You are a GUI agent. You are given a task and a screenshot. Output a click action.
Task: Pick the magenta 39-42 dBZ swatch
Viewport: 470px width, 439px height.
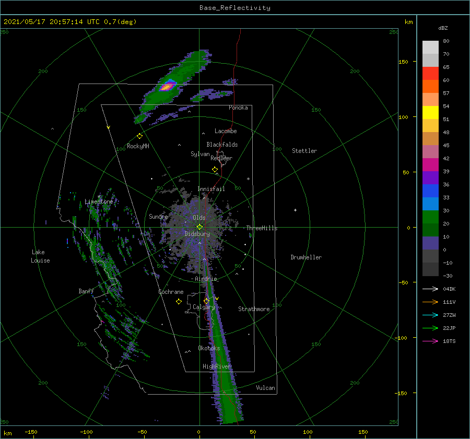point(430,165)
